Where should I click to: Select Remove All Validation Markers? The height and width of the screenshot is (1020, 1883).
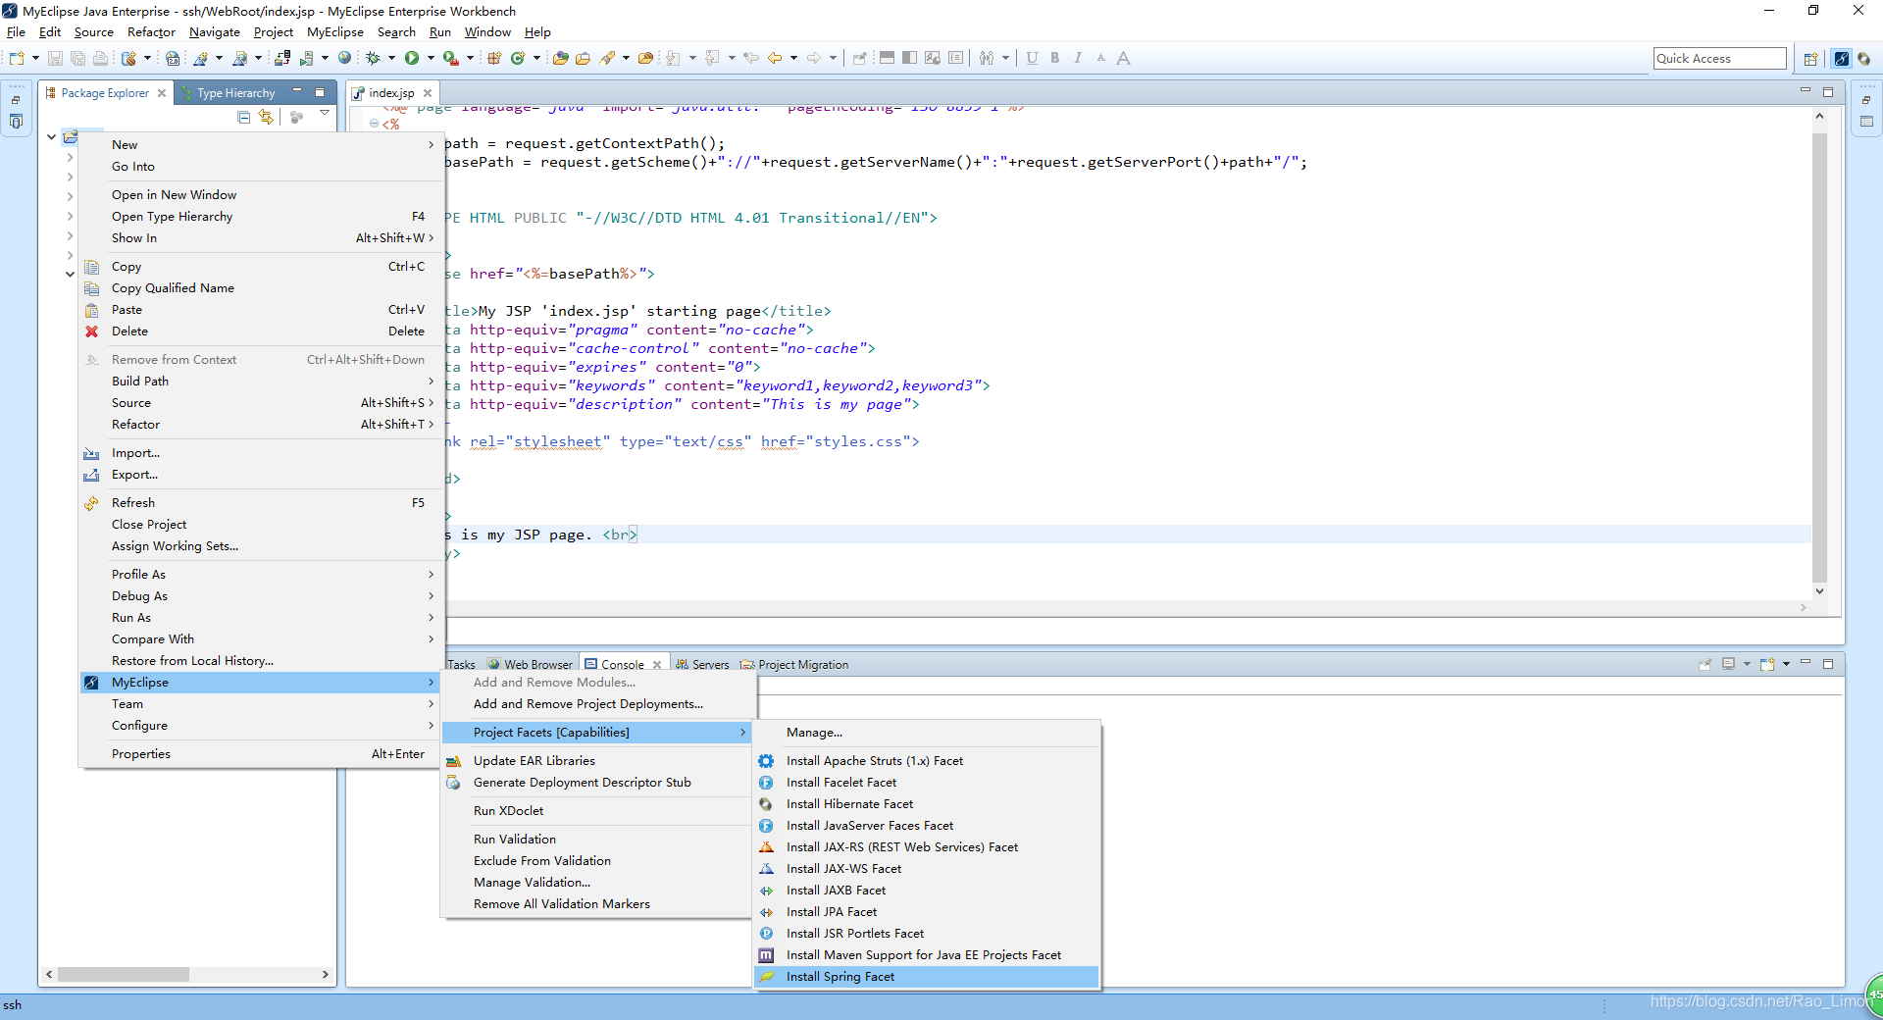[x=598, y=903]
